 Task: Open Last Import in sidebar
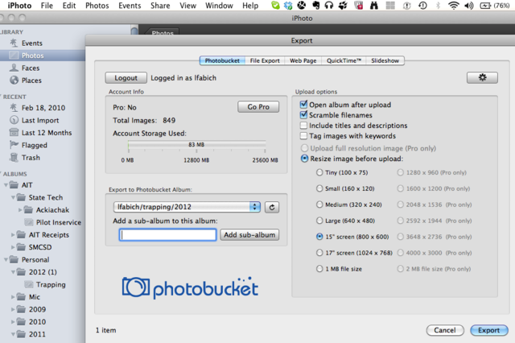[x=39, y=120]
